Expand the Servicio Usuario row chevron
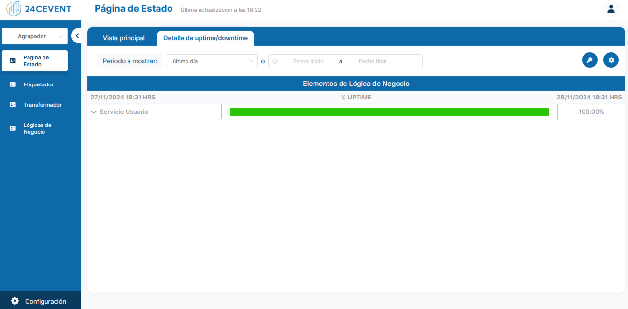The width and height of the screenshot is (628, 309). [x=94, y=112]
